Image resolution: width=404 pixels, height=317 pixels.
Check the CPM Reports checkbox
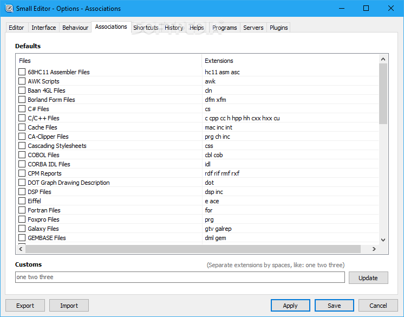coord(22,173)
